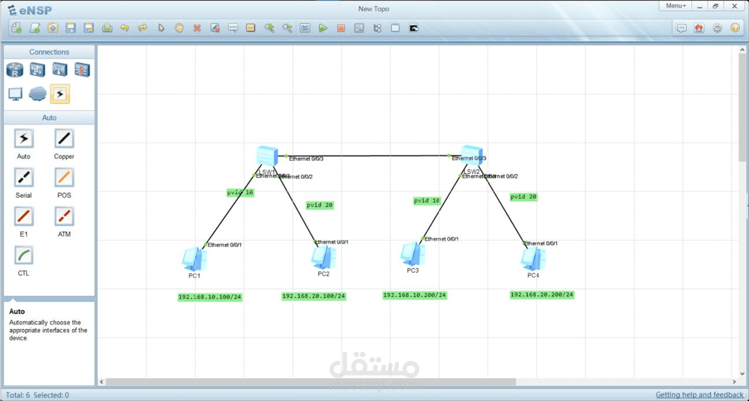The height and width of the screenshot is (401, 749).
Task: Click the data capture toolbar icon
Action: click(x=359, y=28)
